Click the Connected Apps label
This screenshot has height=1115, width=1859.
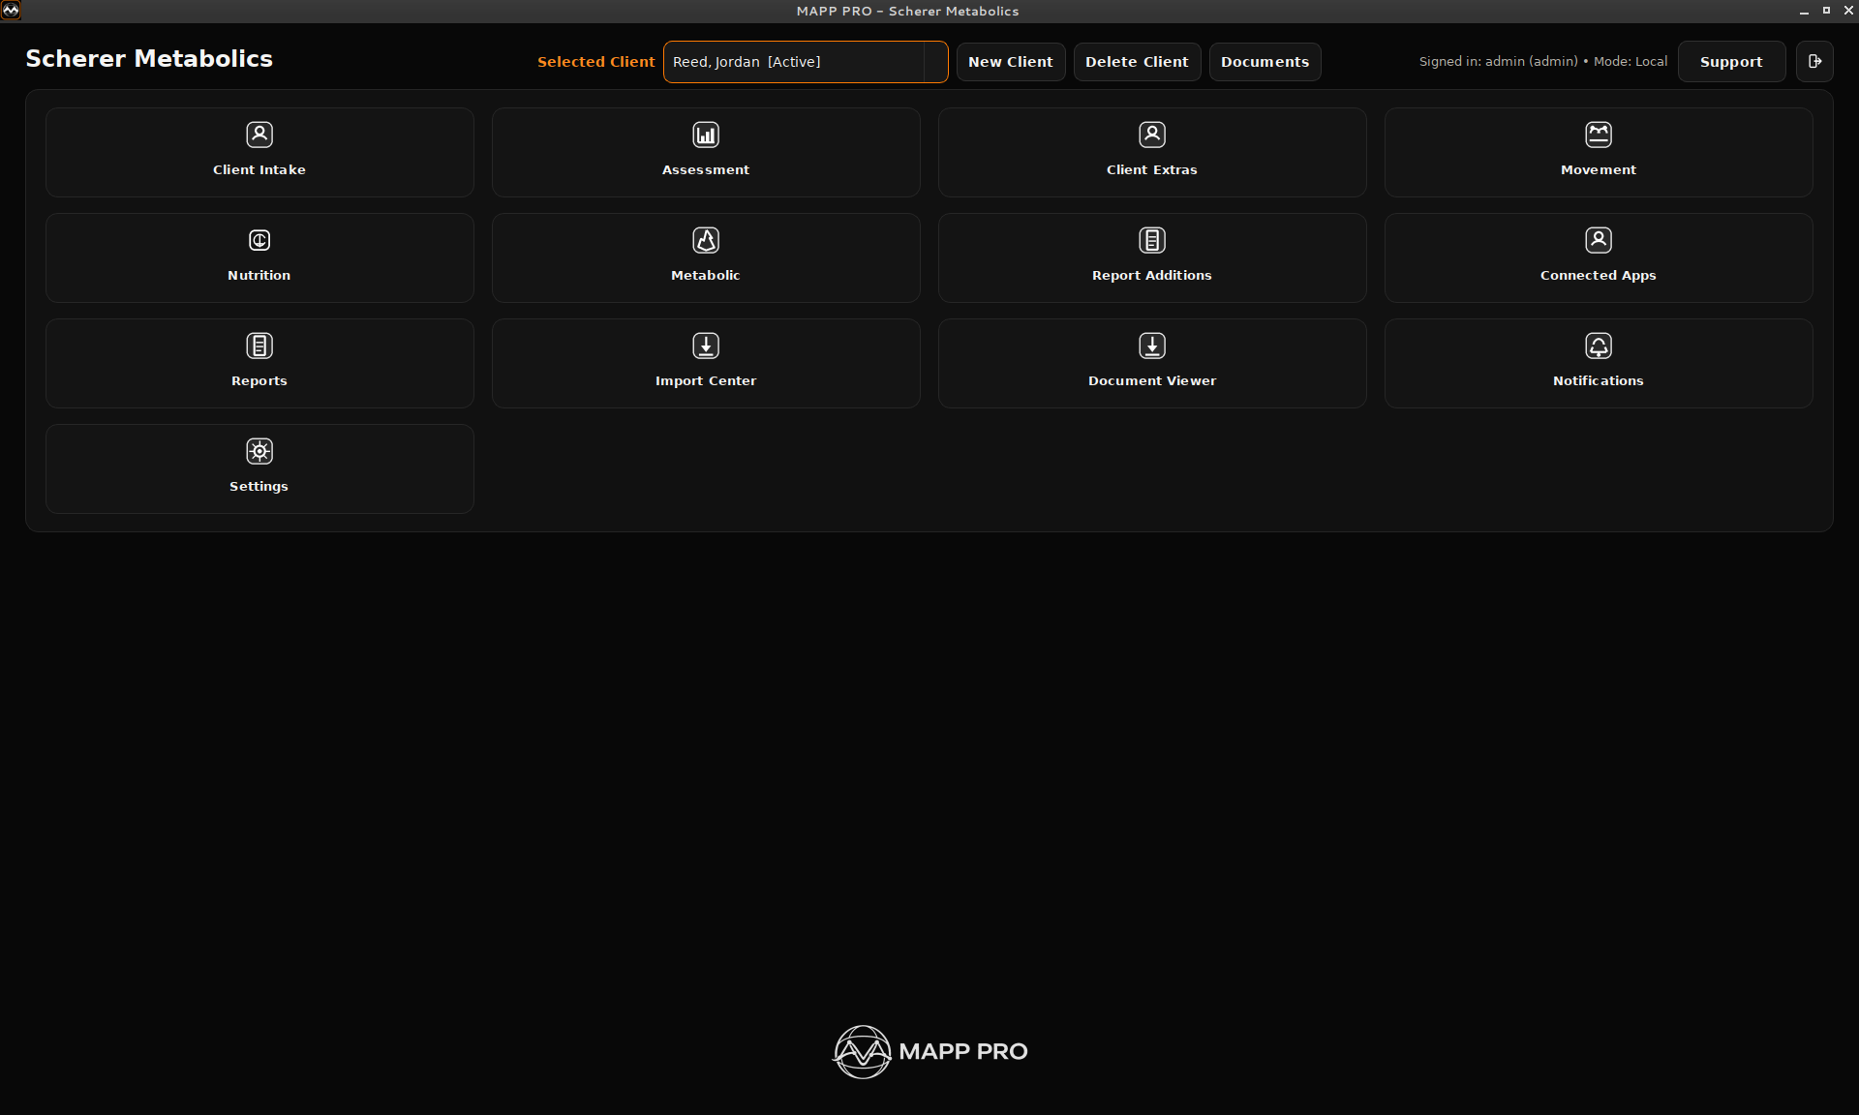coord(1599,276)
